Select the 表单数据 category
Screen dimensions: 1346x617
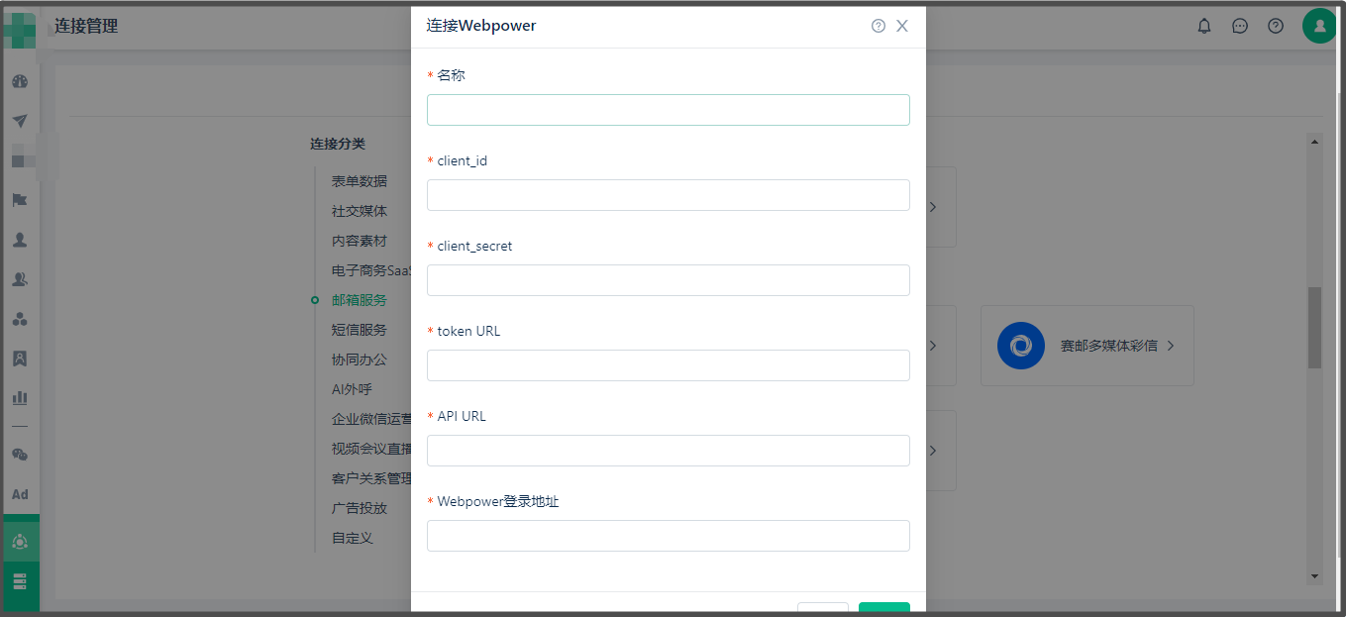(360, 181)
